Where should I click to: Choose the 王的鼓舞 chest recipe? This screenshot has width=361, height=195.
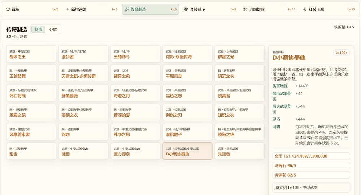(x=31, y=73)
